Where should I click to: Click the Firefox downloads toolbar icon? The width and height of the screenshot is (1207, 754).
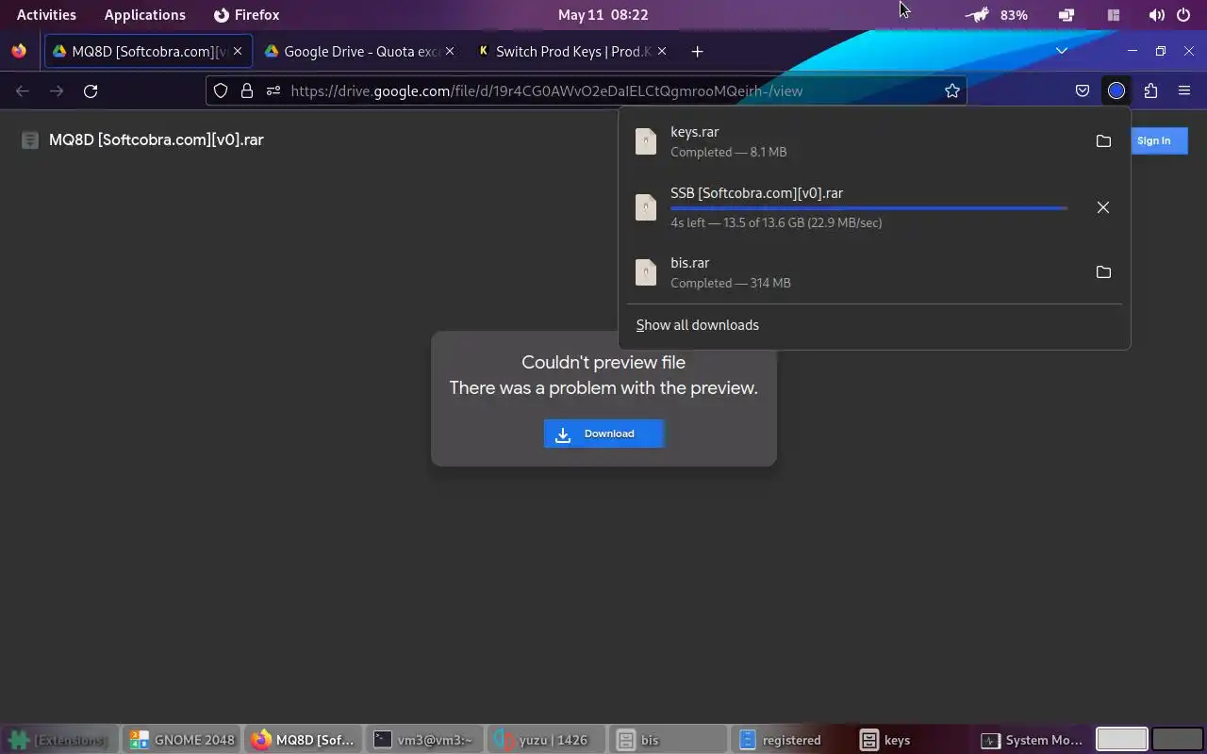click(1116, 90)
